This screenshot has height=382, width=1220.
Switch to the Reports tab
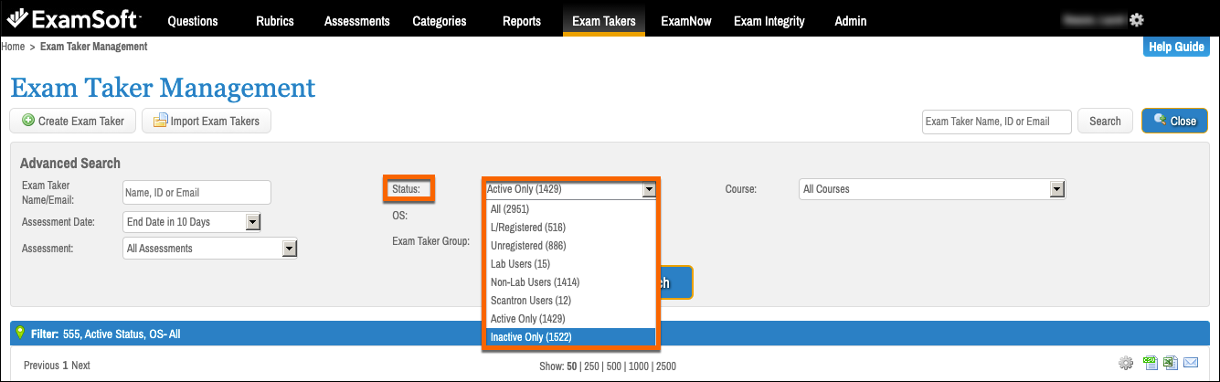pos(522,20)
